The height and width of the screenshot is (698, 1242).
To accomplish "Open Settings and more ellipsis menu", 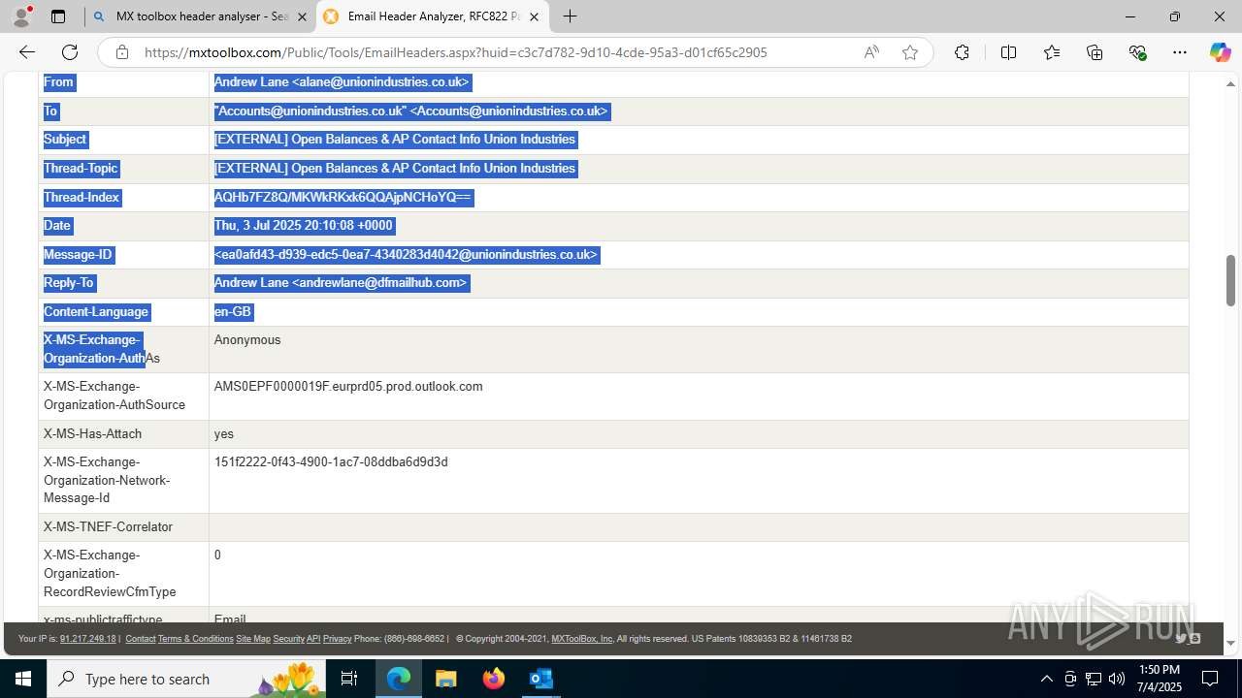I will (x=1180, y=52).
